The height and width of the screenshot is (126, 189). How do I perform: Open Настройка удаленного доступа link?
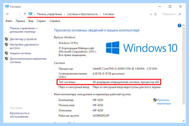(24, 46)
